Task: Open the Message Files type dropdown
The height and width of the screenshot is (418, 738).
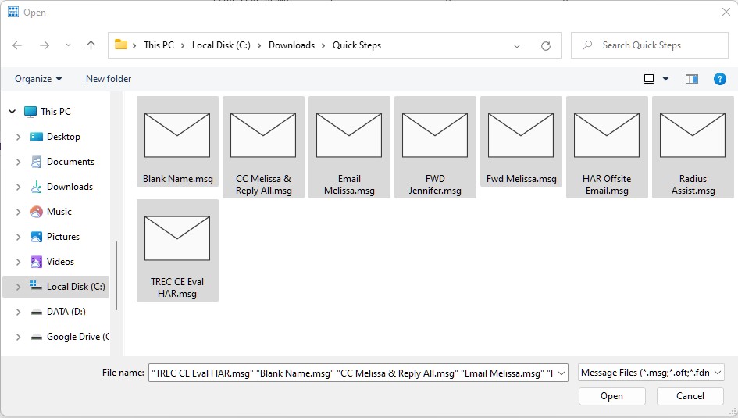Action: (x=651, y=373)
